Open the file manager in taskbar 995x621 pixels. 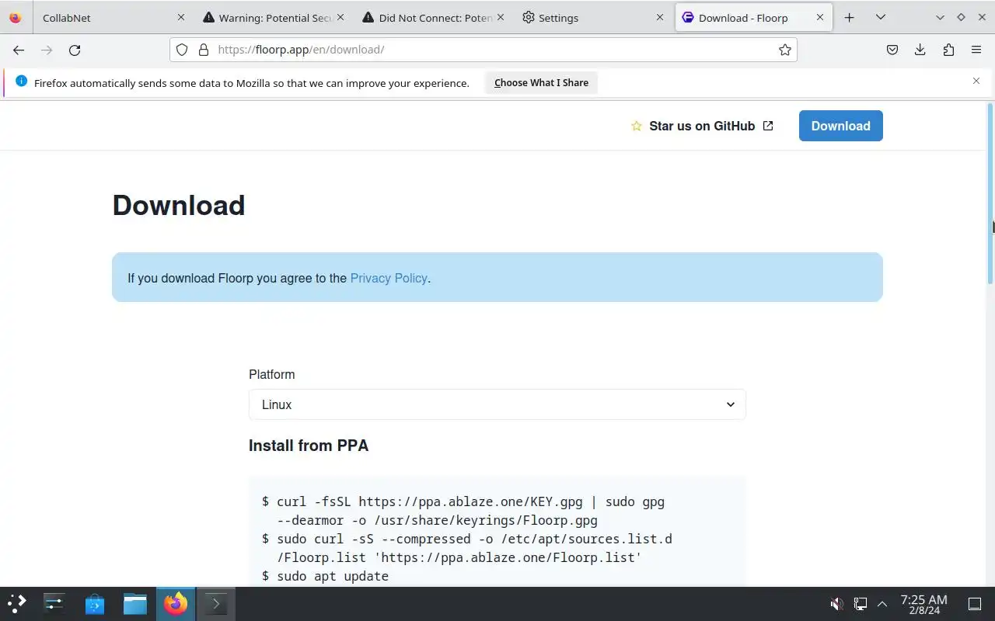[x=135, y=603]
